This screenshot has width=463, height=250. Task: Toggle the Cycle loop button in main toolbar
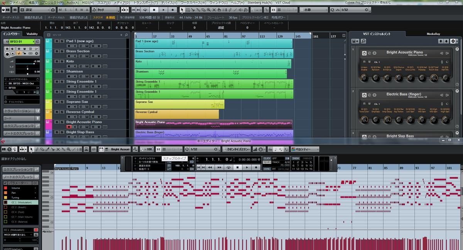tap(145, 9)
